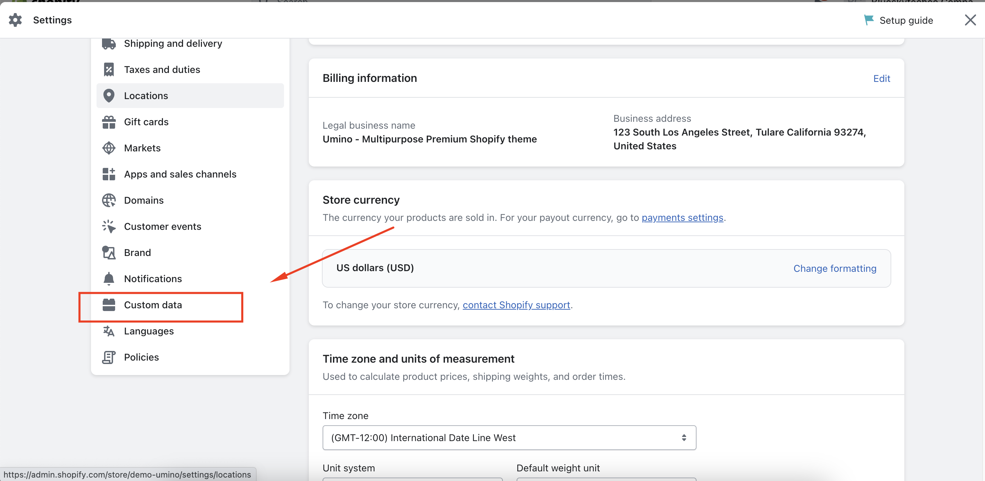985x481 pixels.
Task: Click the Locations pin icon
Action: [x=109, y=96]
